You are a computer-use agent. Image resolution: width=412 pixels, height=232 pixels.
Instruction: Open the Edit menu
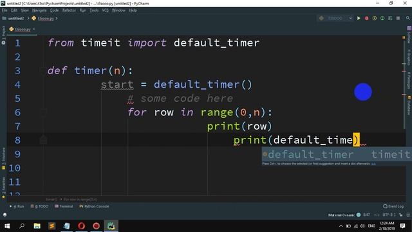click(x=14, y=10)
